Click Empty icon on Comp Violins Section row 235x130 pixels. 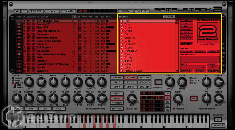point(80,41)
